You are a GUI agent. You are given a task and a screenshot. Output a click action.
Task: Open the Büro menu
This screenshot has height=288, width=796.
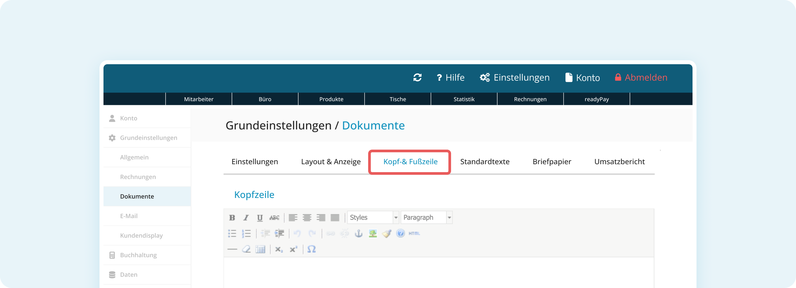pyautogui.click(x=265, y=99)
